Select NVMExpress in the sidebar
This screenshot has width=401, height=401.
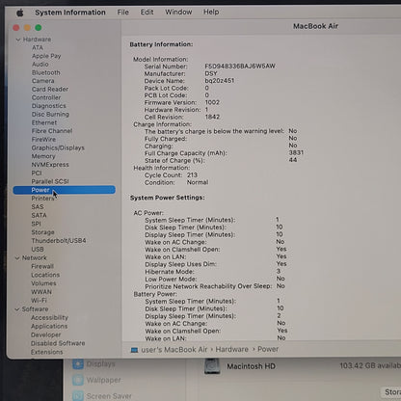point(50,165)
